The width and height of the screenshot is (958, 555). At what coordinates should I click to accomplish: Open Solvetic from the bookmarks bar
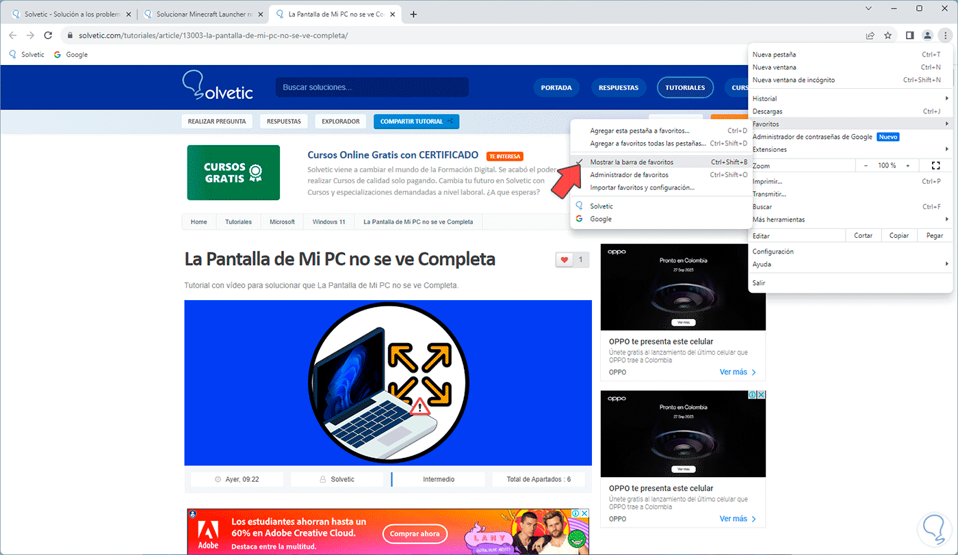[x=27, y=55]
